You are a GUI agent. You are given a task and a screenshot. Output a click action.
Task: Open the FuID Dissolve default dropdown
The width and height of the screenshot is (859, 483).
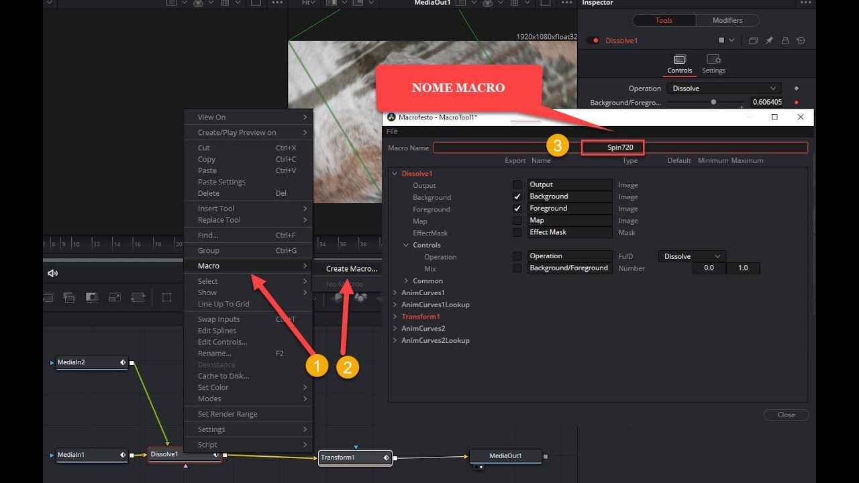(692, 256)
